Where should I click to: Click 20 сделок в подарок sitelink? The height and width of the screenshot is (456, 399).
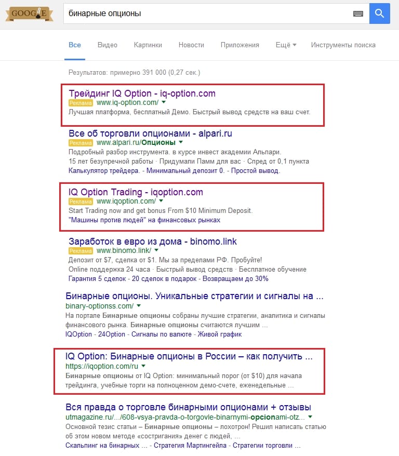point(164,278)
